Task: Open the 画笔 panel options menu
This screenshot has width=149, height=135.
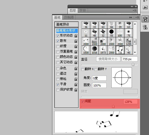Action: coord(137,17)
